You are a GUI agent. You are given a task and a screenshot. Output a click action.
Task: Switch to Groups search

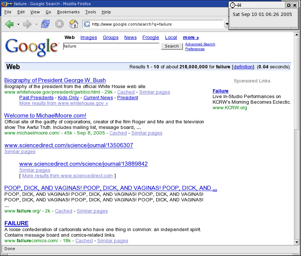pos(111,38)
